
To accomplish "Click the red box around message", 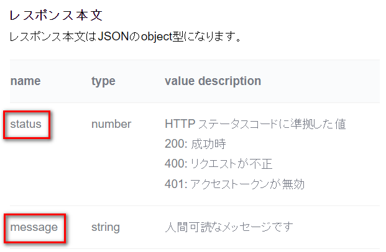I will (x=35, y=228).
